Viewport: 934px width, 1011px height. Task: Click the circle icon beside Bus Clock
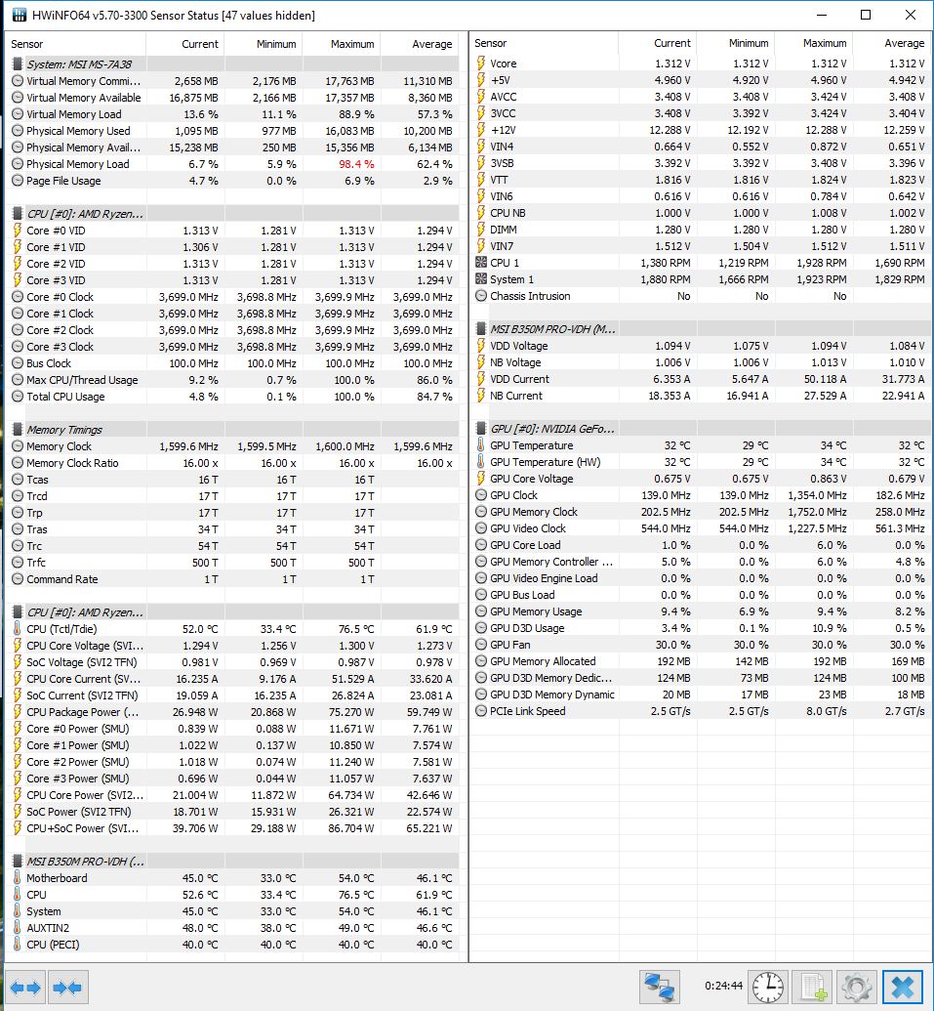18,363
